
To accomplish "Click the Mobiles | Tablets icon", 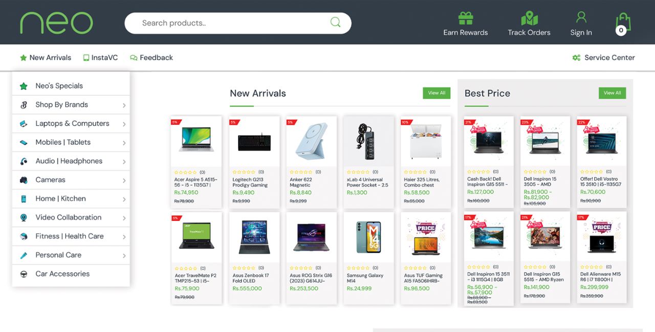I will [24, 142].
